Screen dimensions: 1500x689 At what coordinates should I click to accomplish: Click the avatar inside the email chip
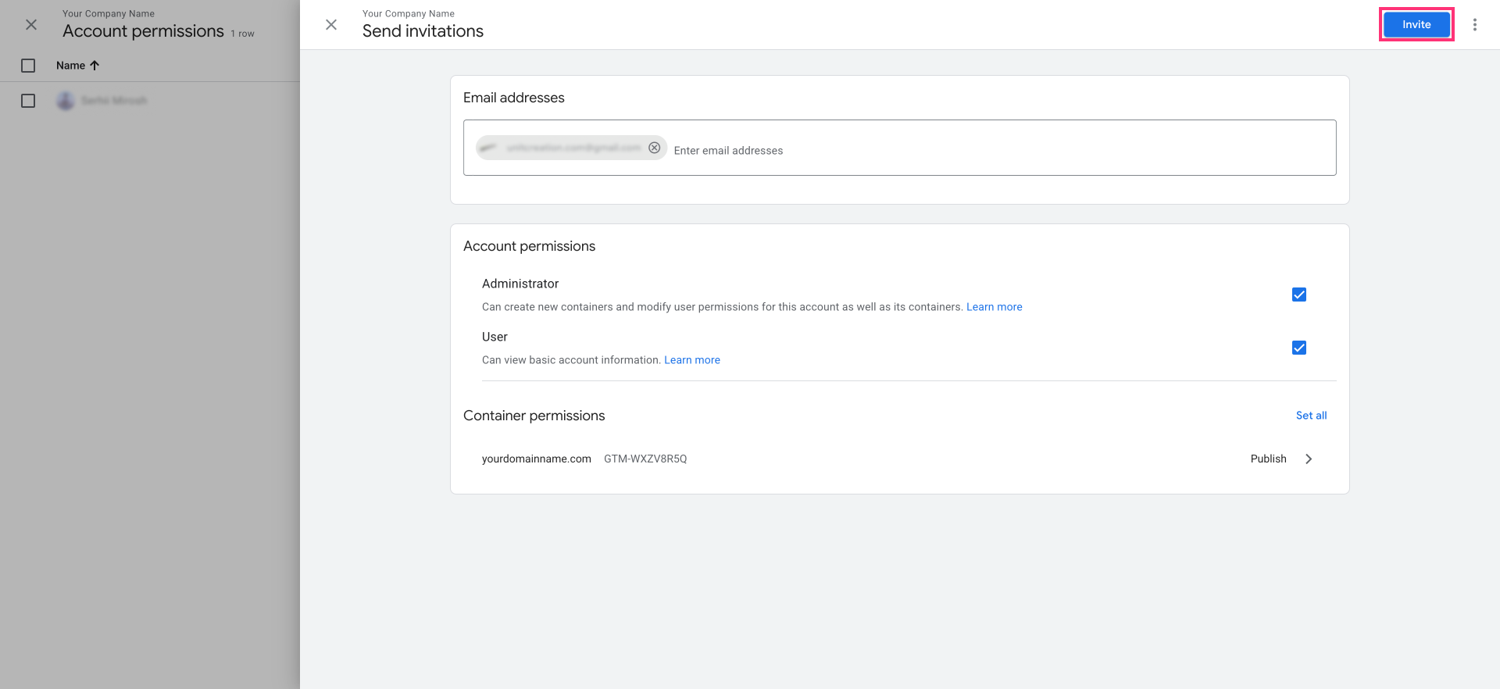(x=489, y=148)
